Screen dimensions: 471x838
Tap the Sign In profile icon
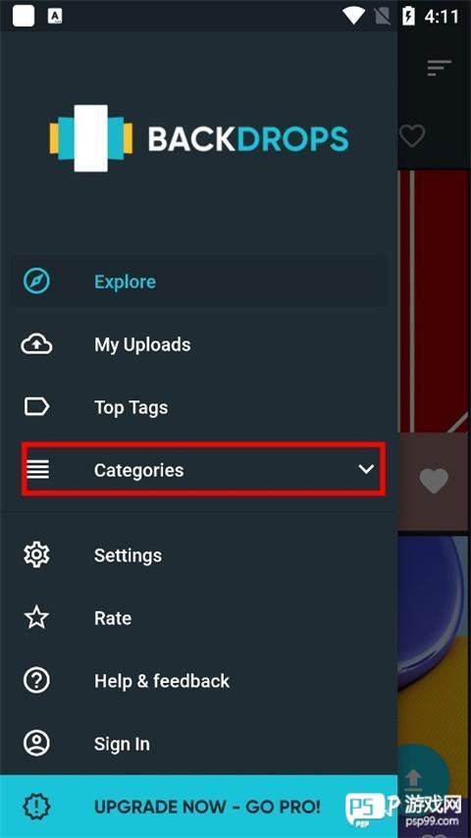(36, 744)
